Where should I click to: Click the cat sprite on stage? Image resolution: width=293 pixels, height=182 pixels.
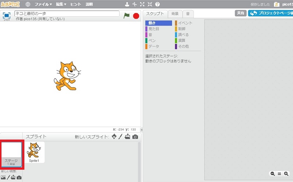coord(67,76)
